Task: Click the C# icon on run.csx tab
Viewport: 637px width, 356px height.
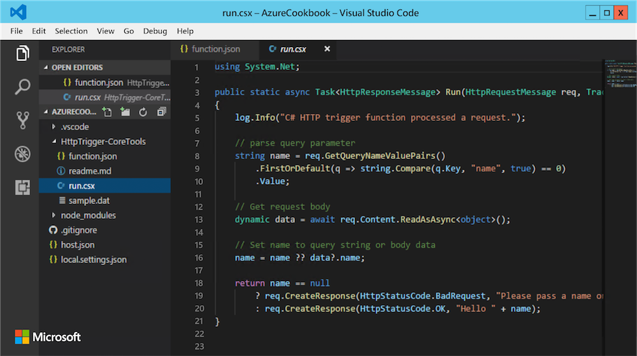Action: 272,49
